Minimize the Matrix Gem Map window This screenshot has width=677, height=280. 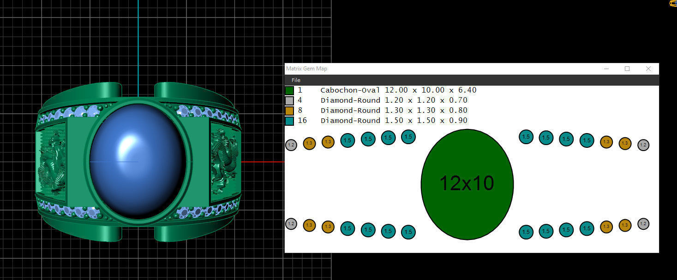point(606,69)
